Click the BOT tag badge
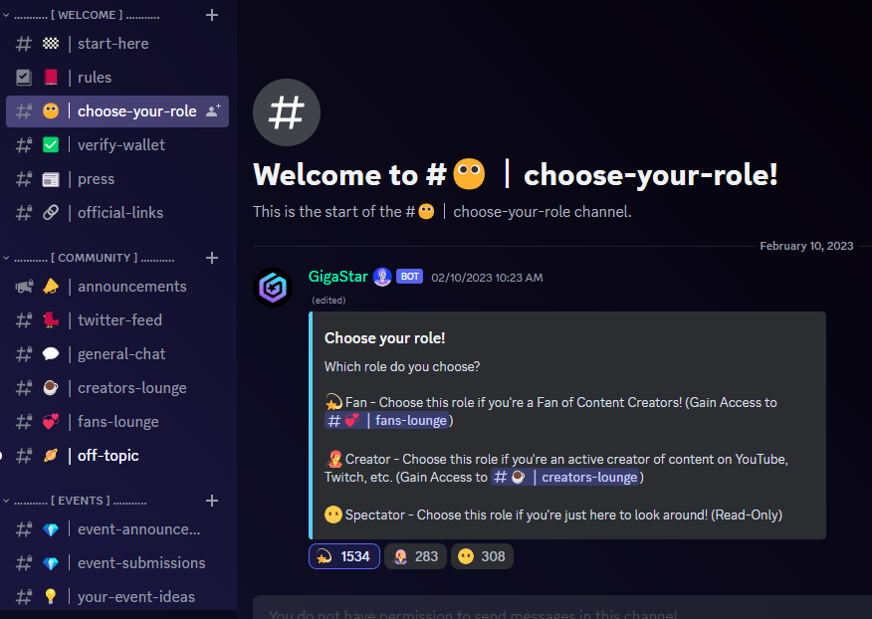Screen dimensions: 872x619 click(410, 277)
